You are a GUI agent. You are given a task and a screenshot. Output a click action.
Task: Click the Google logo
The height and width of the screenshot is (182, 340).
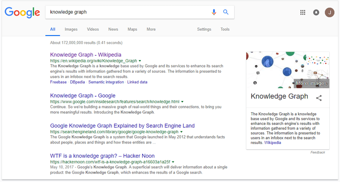click(22, 12)
